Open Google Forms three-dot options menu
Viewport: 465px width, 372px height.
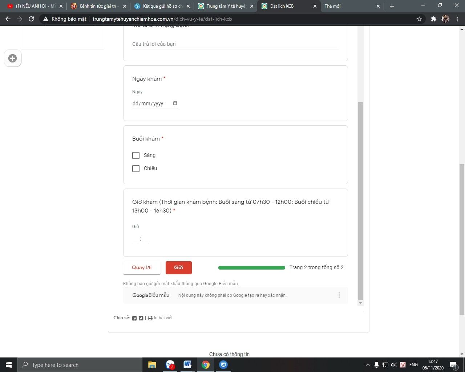point(339,295)
